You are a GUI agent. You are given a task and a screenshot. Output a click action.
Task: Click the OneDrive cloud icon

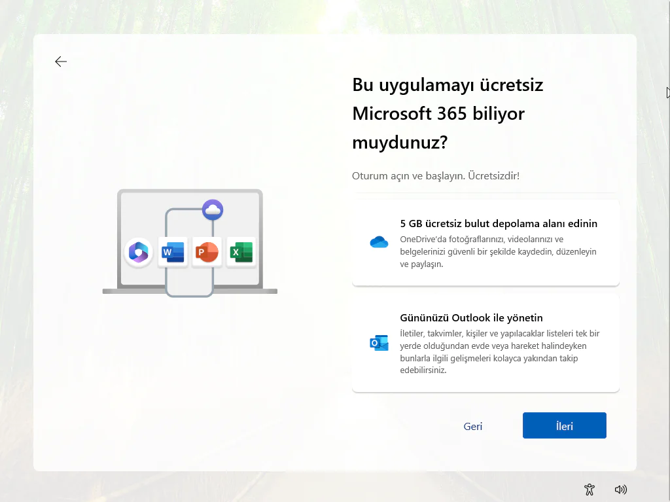[x=379, y=242]
